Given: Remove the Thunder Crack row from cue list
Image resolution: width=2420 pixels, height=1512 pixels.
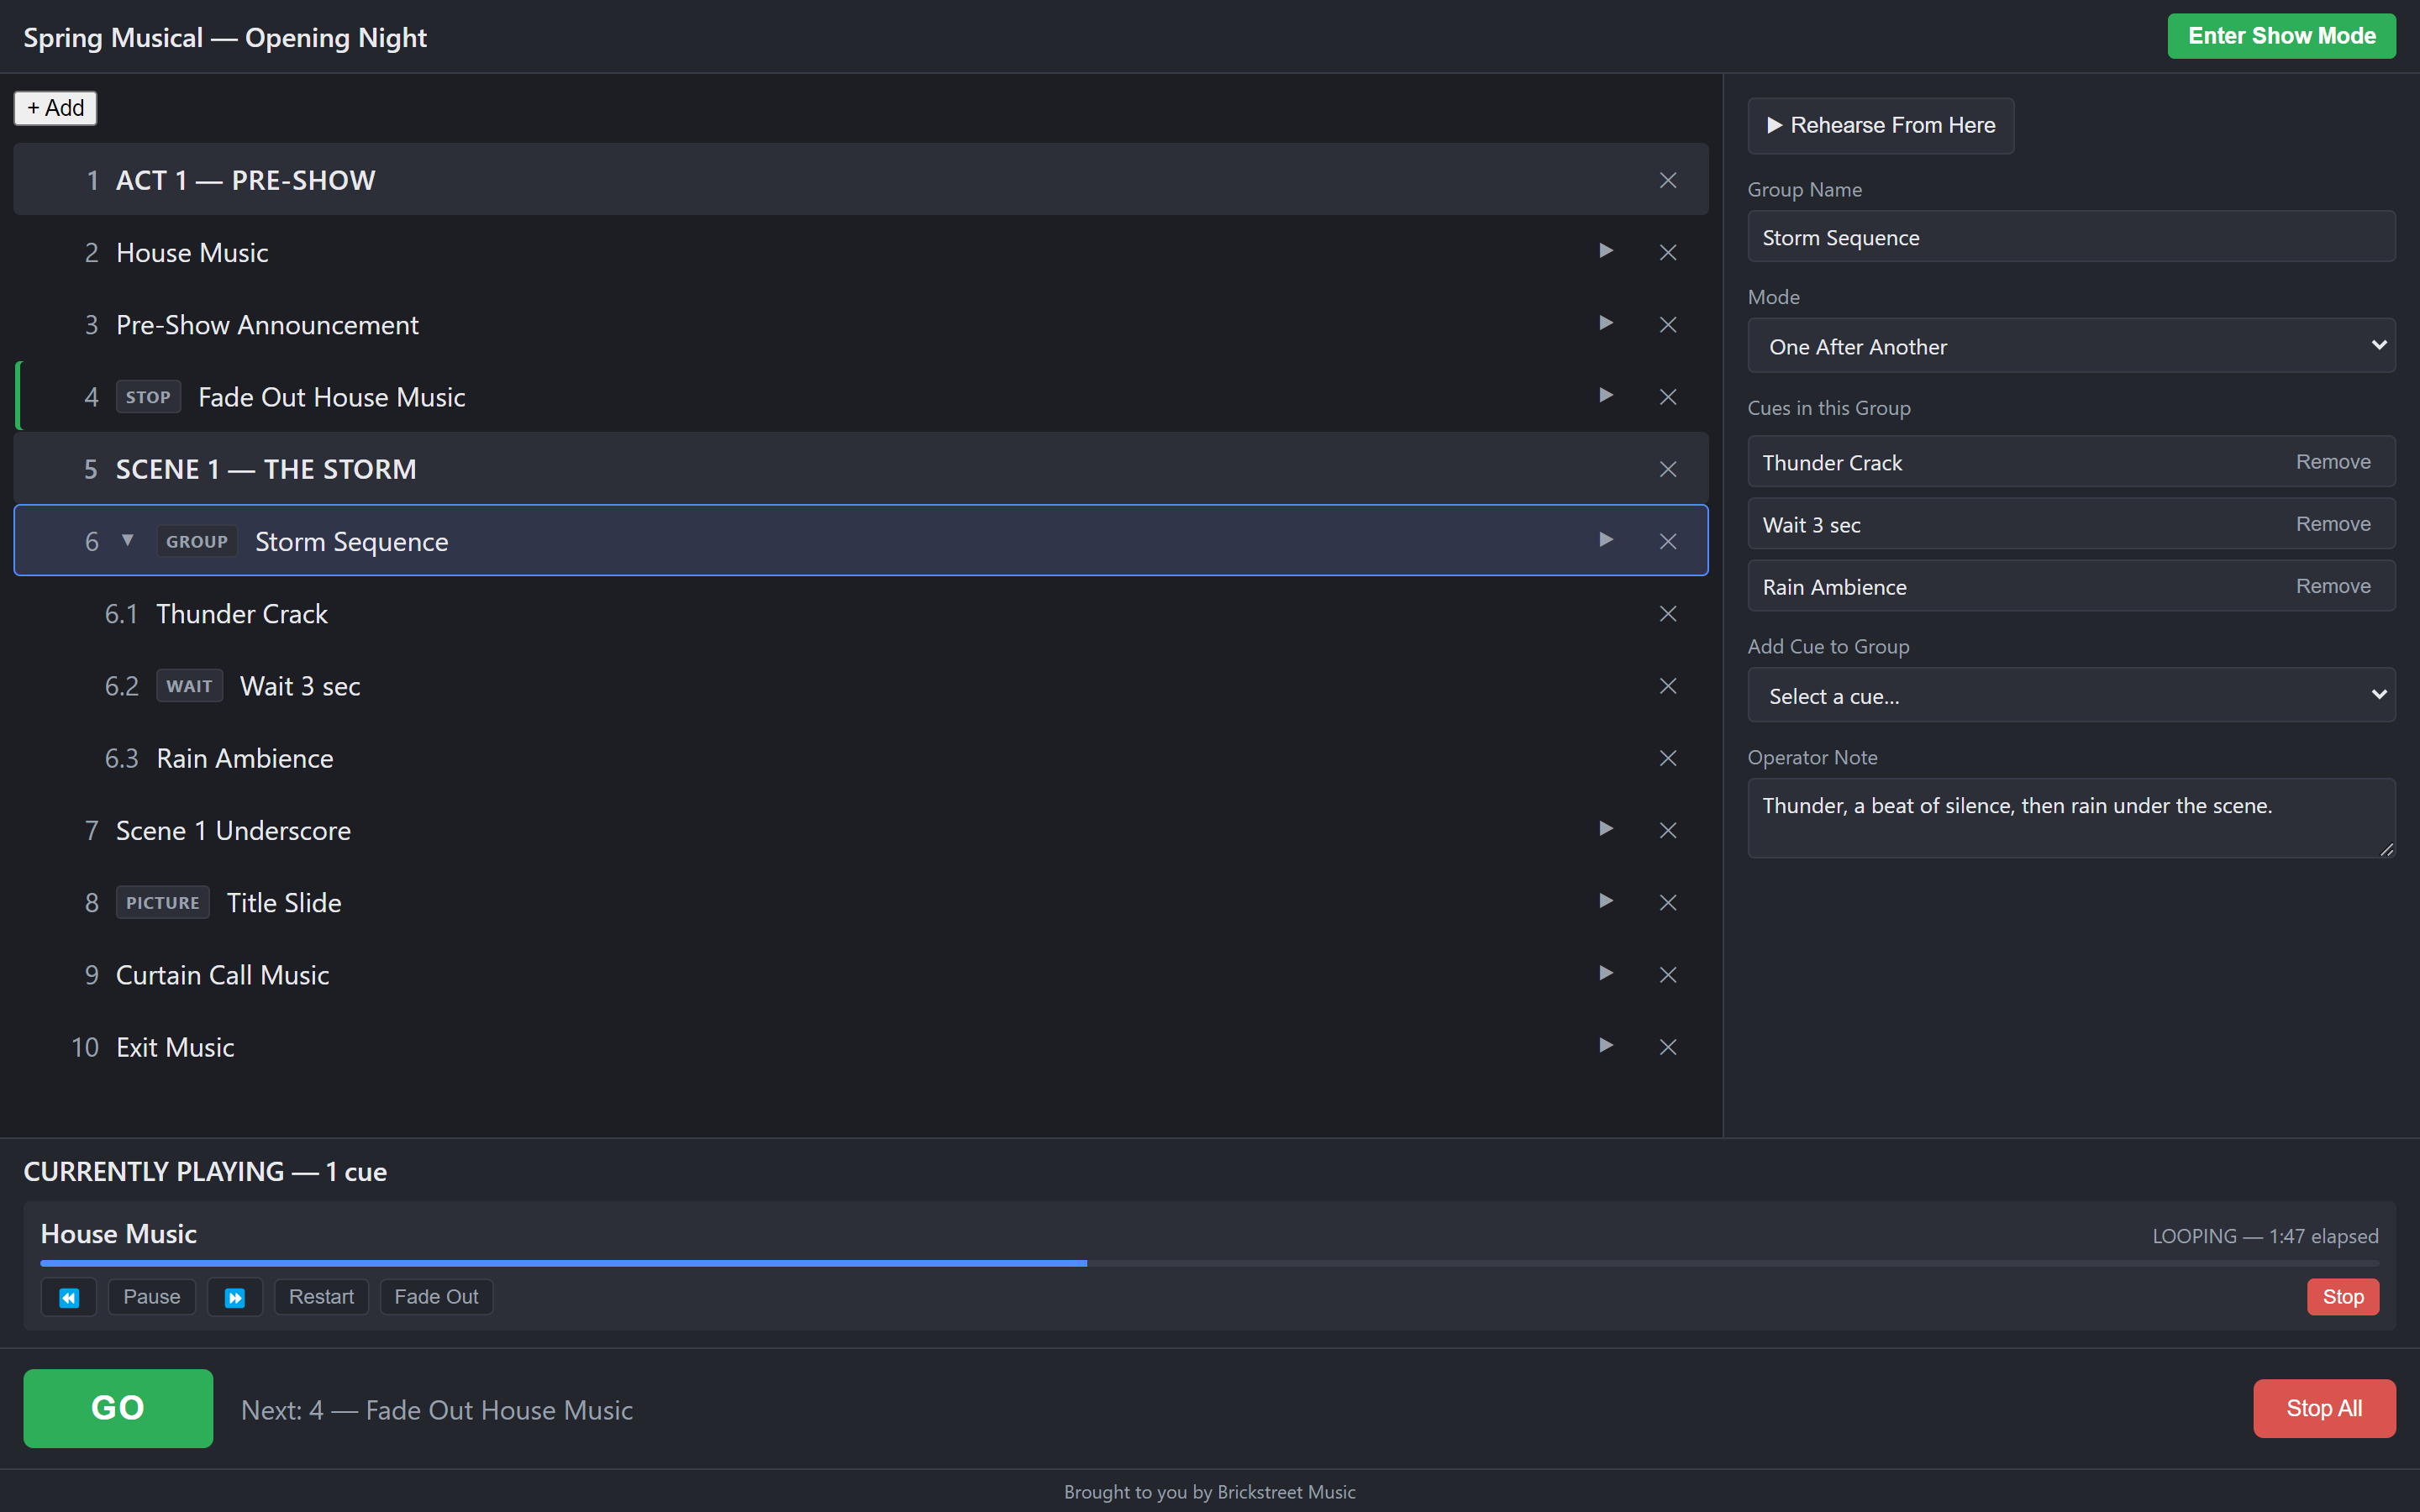Looking at the screenshot, I should pos(1667,614).
